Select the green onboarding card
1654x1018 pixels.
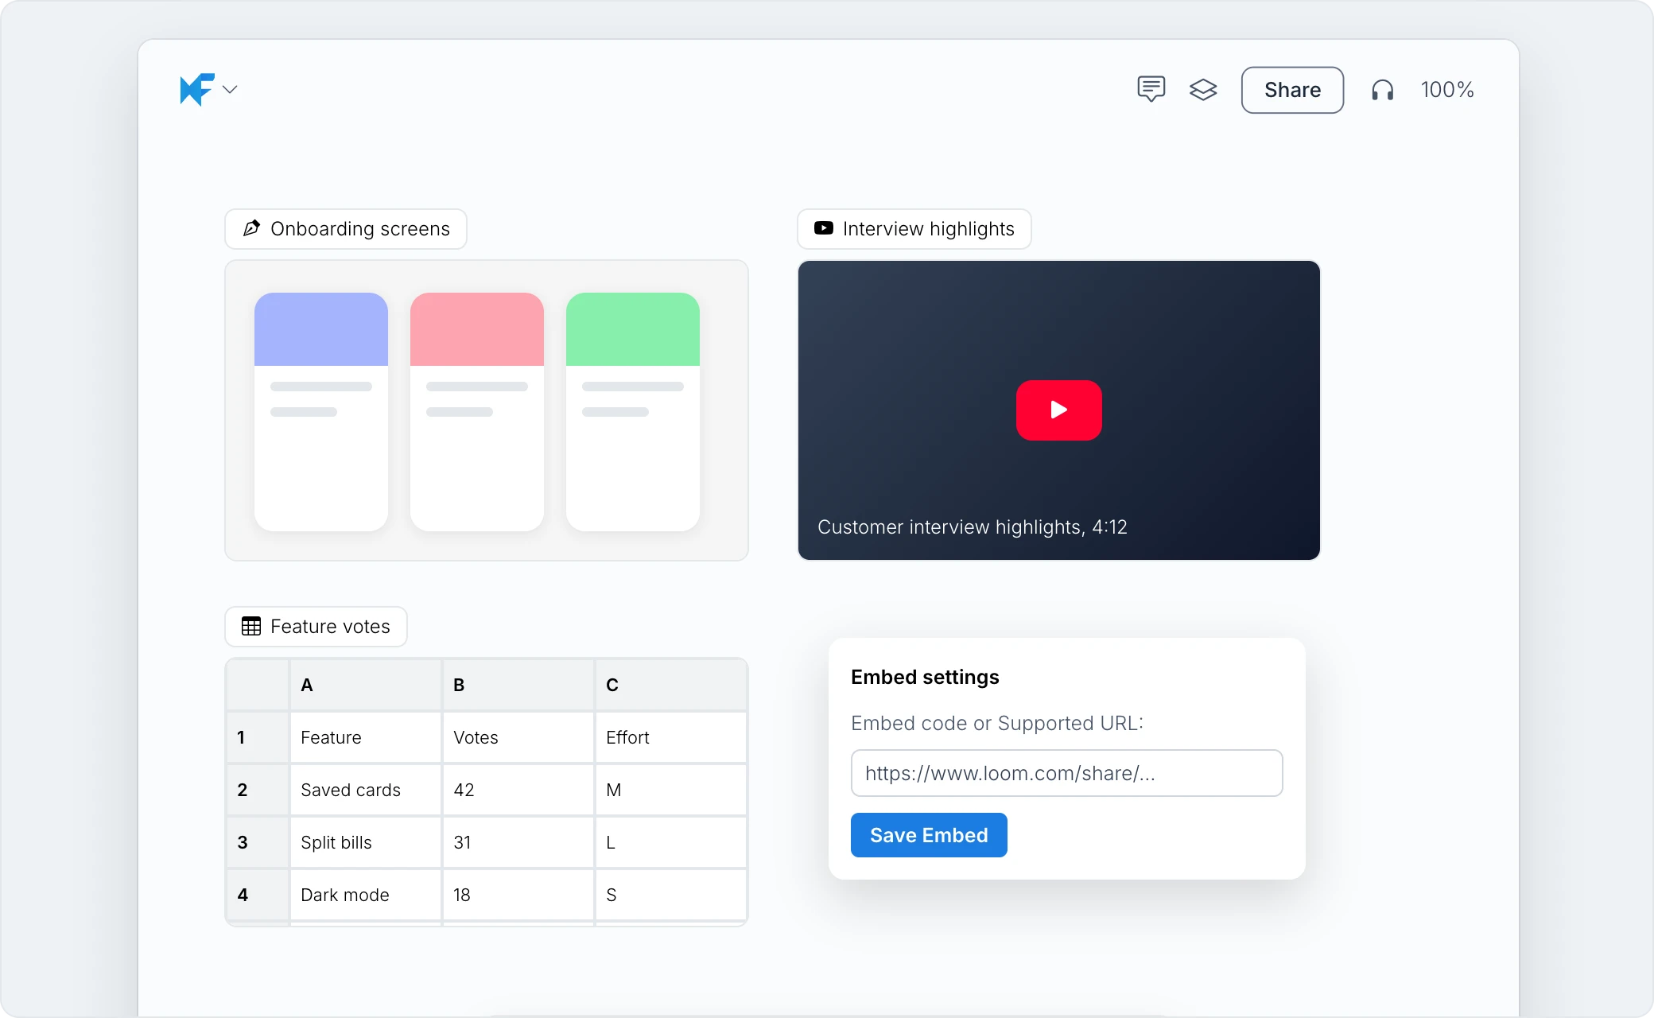[x=633, y=411]
